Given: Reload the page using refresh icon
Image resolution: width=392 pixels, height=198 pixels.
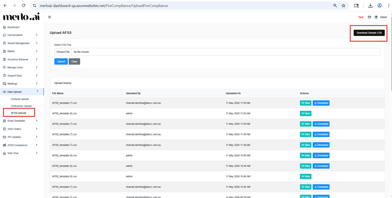Looking at the screenshot, I should (24, 5).
